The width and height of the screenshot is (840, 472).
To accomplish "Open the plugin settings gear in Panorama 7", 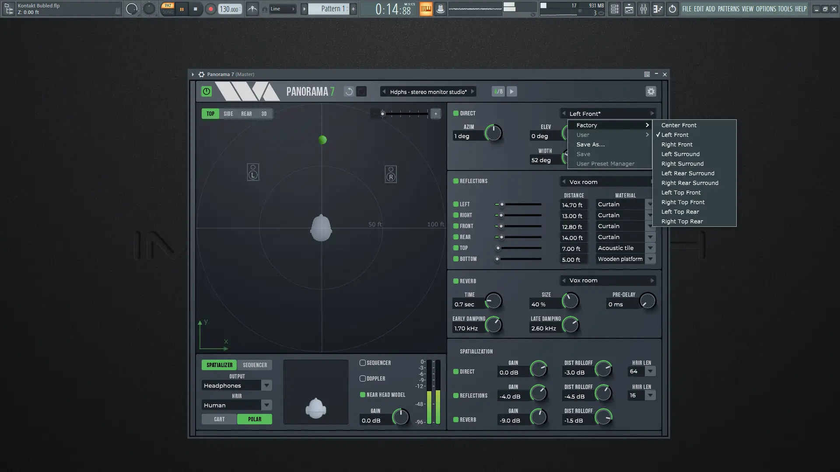I will (651, 91).
